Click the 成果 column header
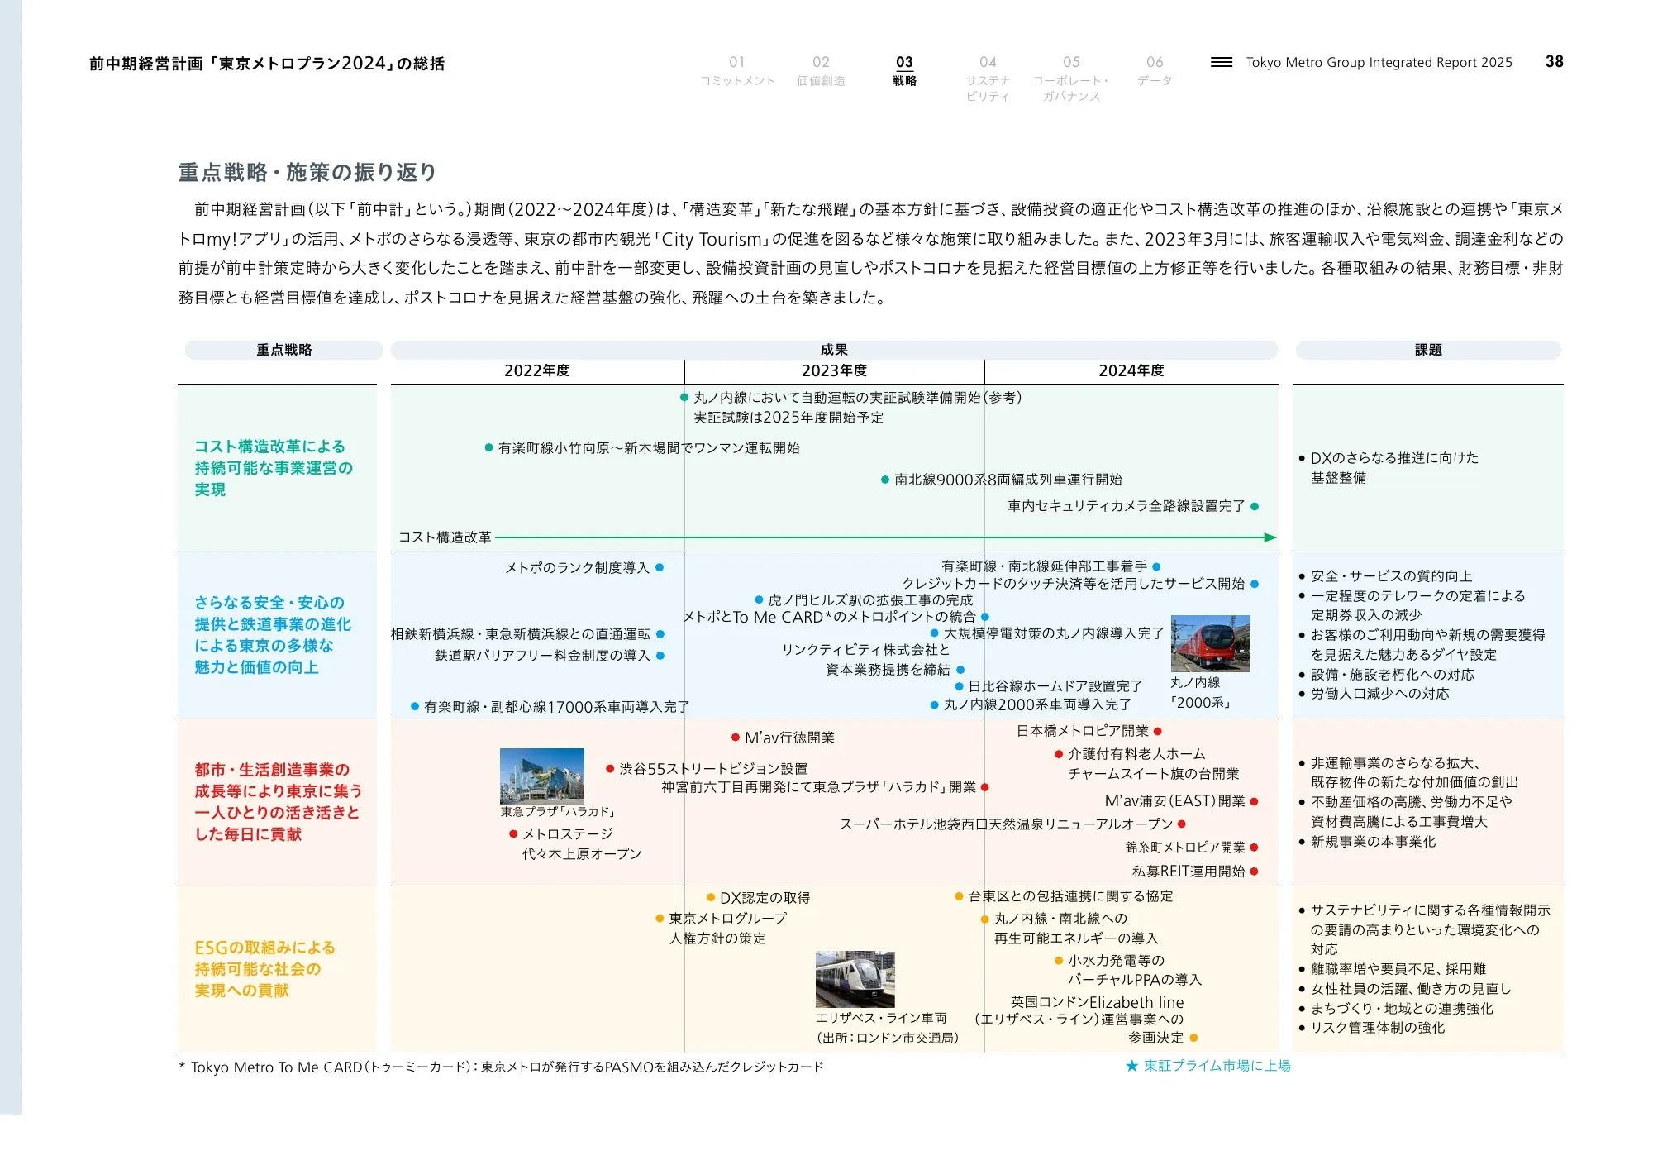The image size is (1653, 1170). click(834, 350)
